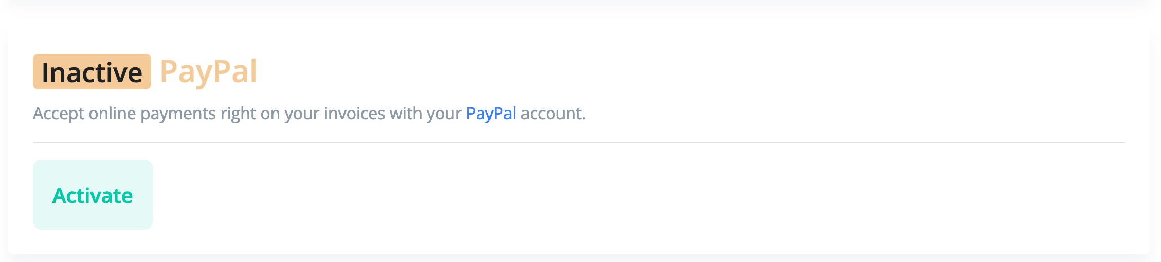1161x262 pixels.
Task: Click the word 'Accept' in the description
Action: point(59,114)
